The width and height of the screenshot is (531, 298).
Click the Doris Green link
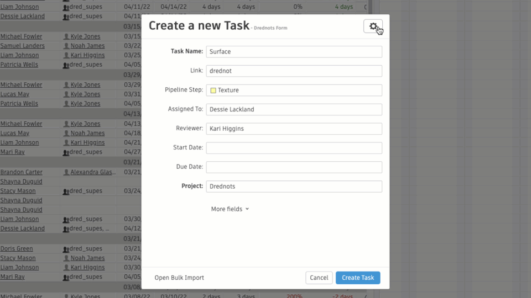(17, 248)
